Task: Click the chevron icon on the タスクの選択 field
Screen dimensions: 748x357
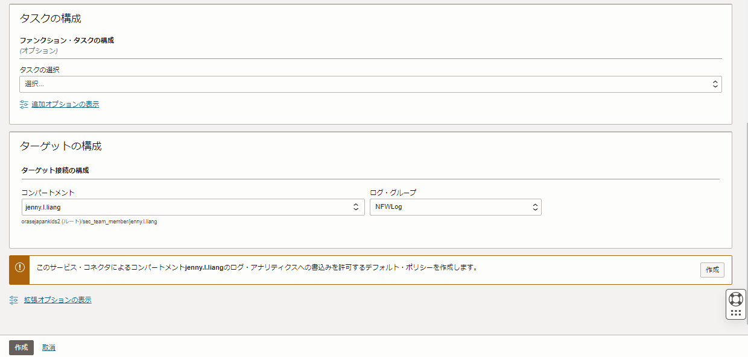Action: [714, 84]
